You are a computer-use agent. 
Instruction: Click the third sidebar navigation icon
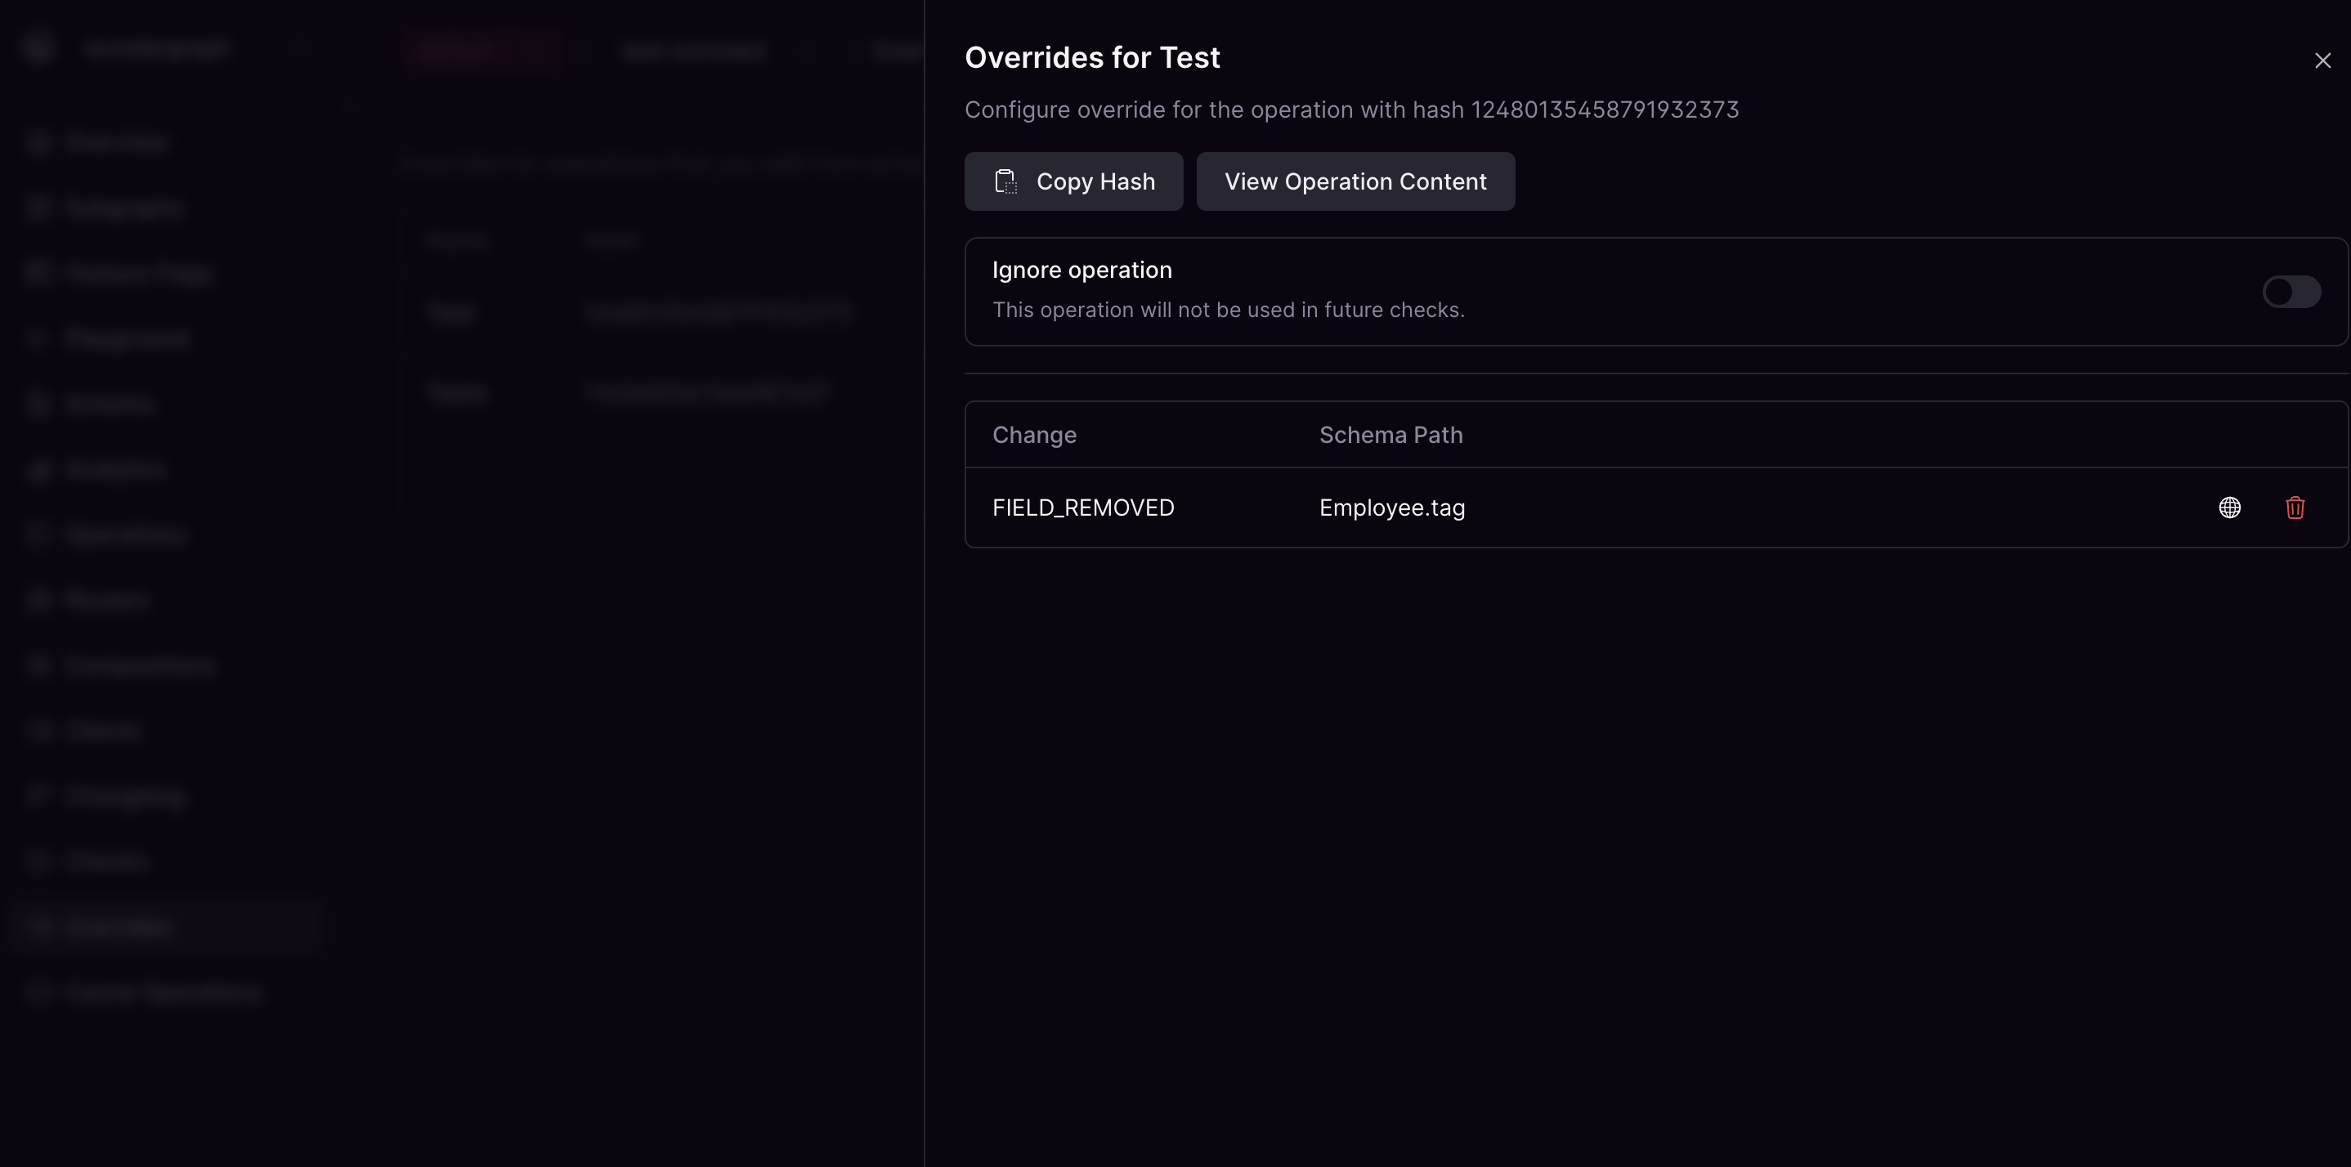[x=39, y=272]
